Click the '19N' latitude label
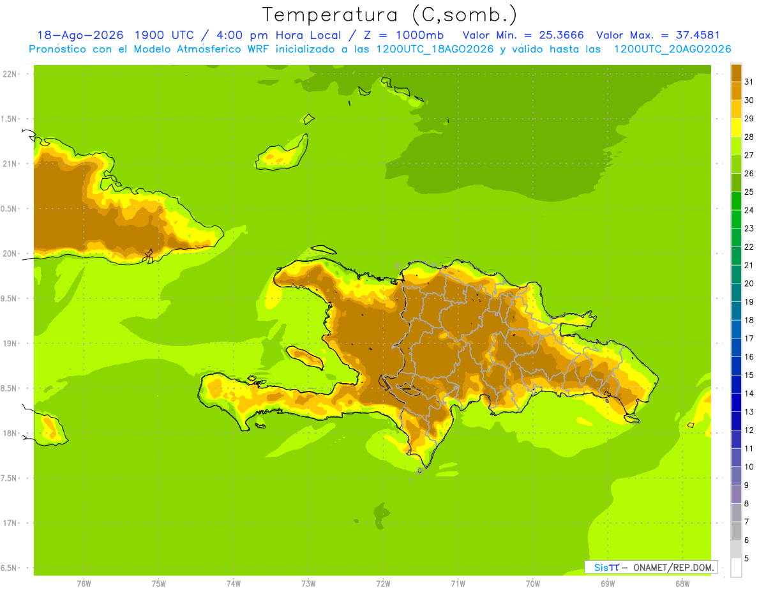This screenshot has width=766, height=592. (9, 344)
